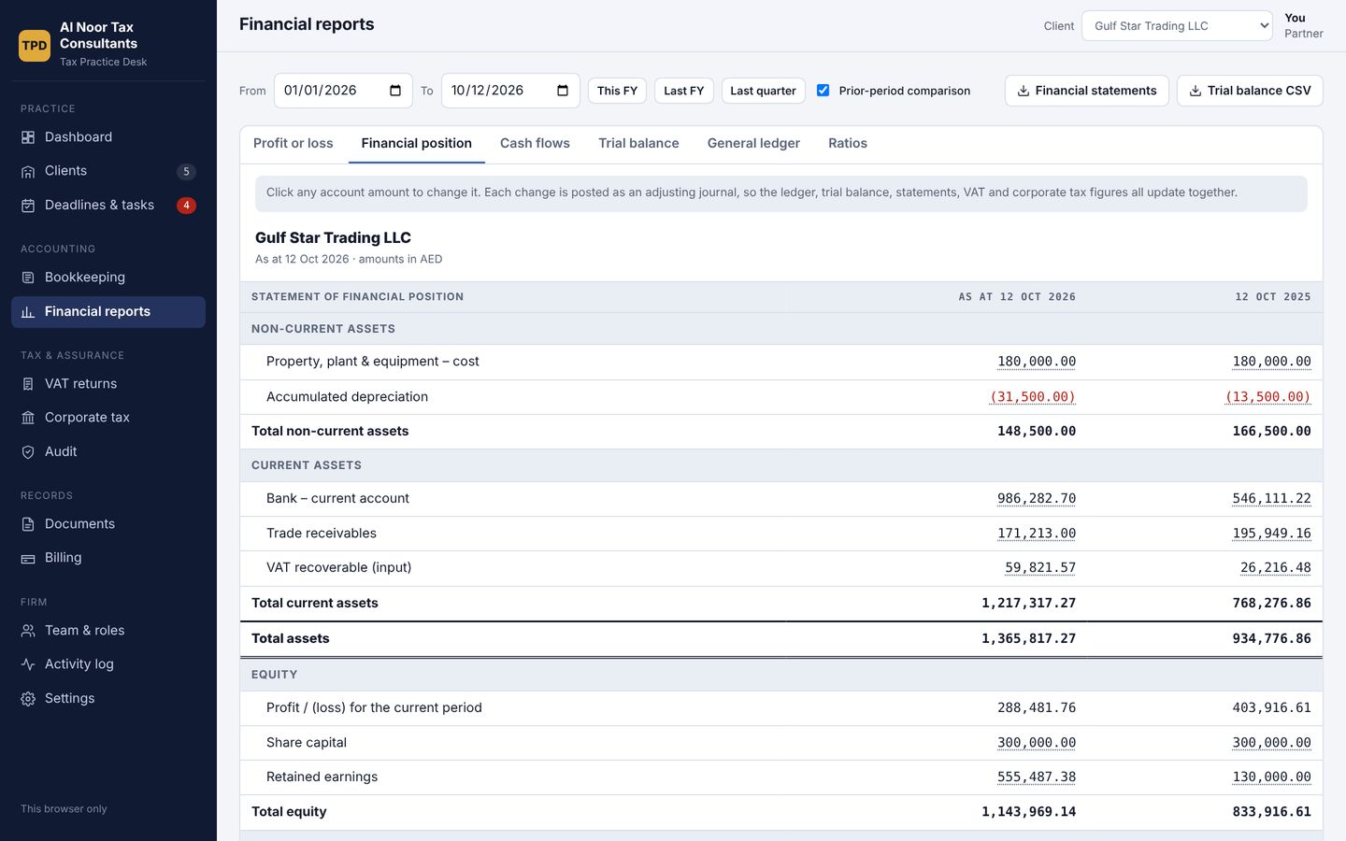Click the Financial reports chart icon
Image resolution: width=1346 pixels, height=841 pixels.
click(x=28, y=312)
